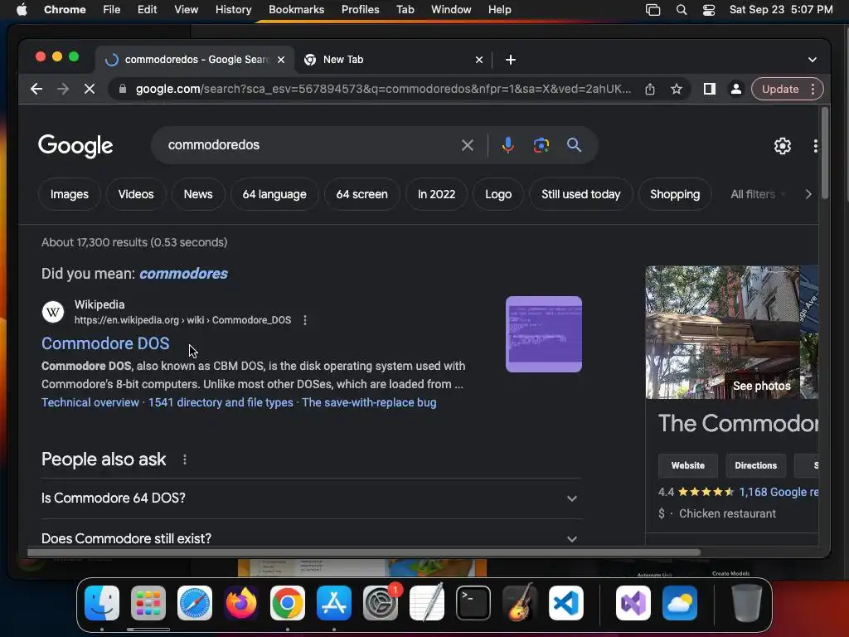Open the Commodore DOS screenshot thumbnail
The image size is (849, 637).
coord(544,334)
